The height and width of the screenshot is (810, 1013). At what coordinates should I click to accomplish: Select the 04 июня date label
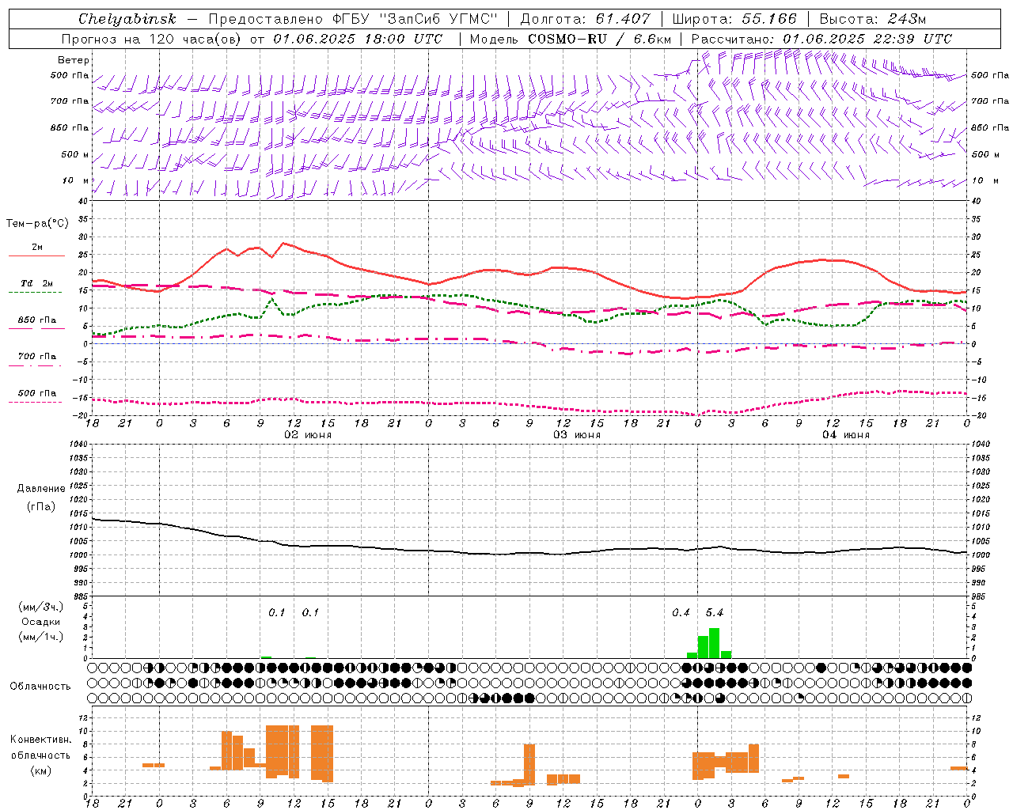[845, 435]
